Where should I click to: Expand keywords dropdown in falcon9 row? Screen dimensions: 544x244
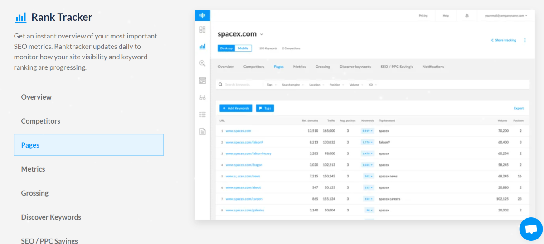pyautogui.click(x=367, y=142)
